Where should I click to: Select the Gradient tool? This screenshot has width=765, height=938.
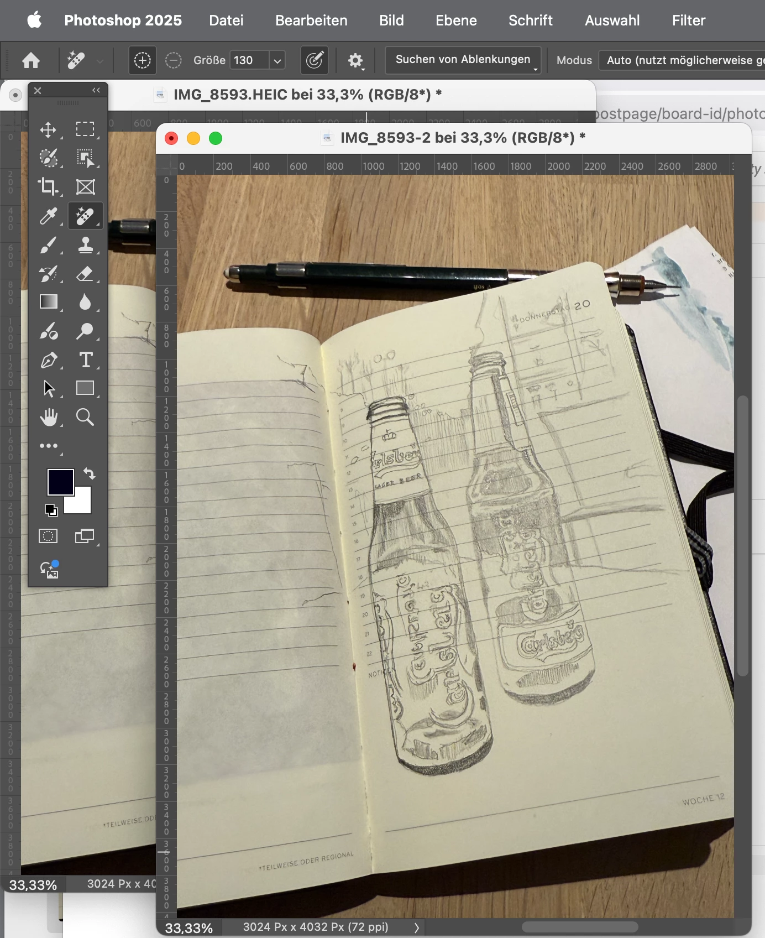coord(48,302)
